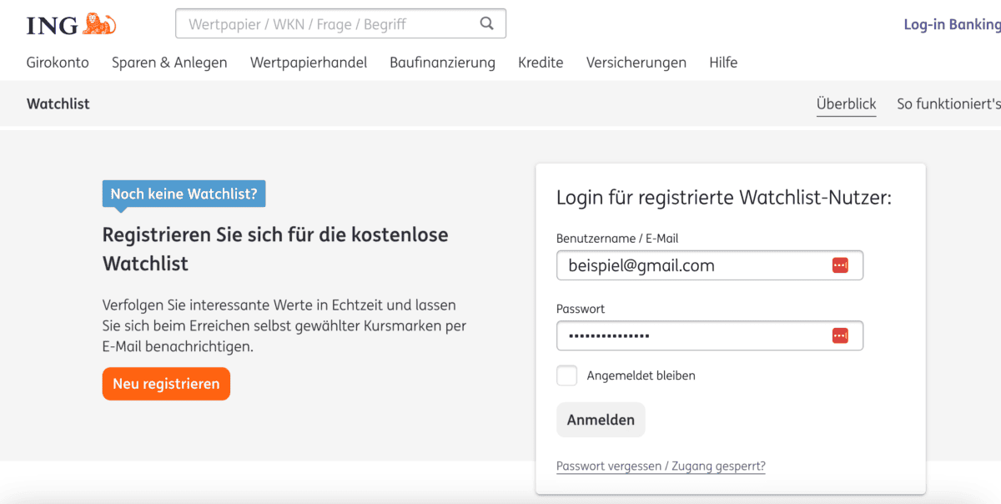The width and height of the screenshot is (1001, 504).
Task: Open the Sparen & Anlegen menu
Action: pyautogui.click(x=169, y=62)
